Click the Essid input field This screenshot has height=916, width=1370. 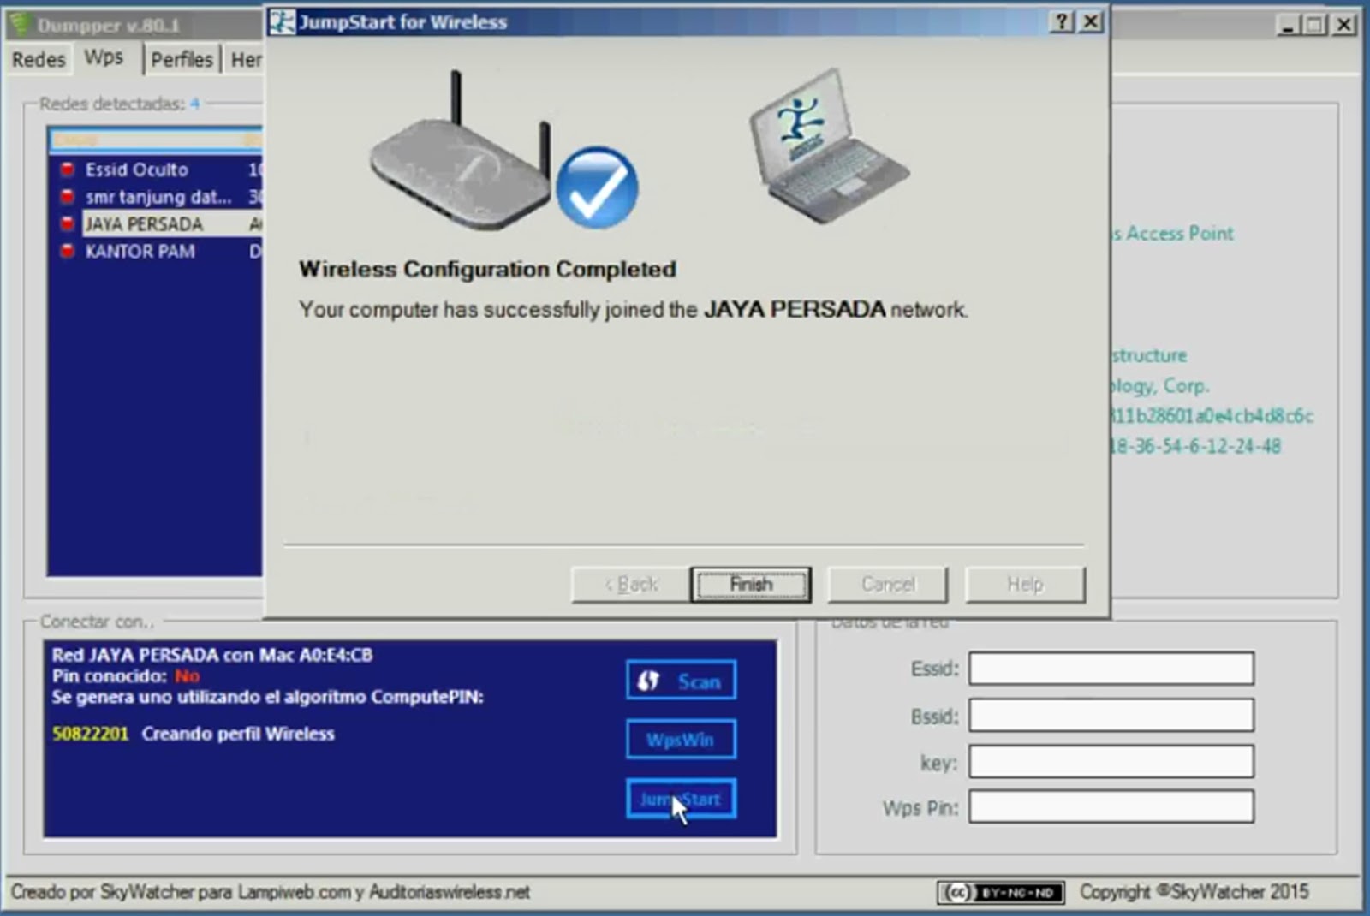1111,669
